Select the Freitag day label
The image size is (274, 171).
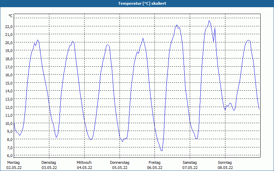click(154, 162)
